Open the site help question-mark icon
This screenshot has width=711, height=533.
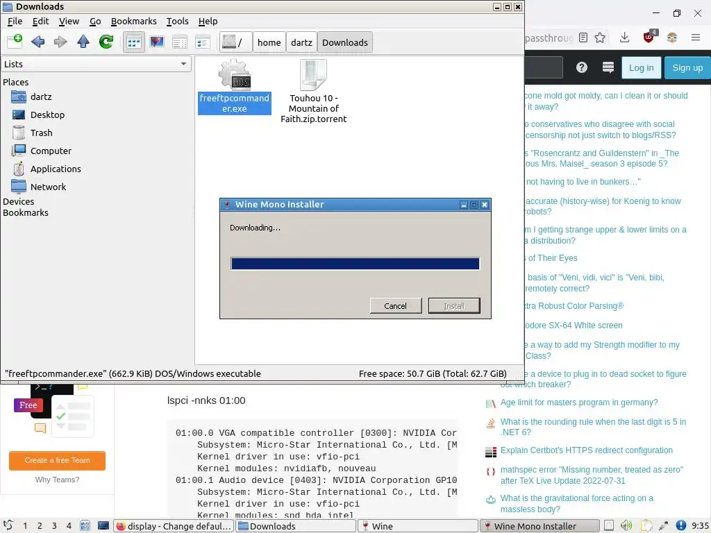(x=581, y=67)
